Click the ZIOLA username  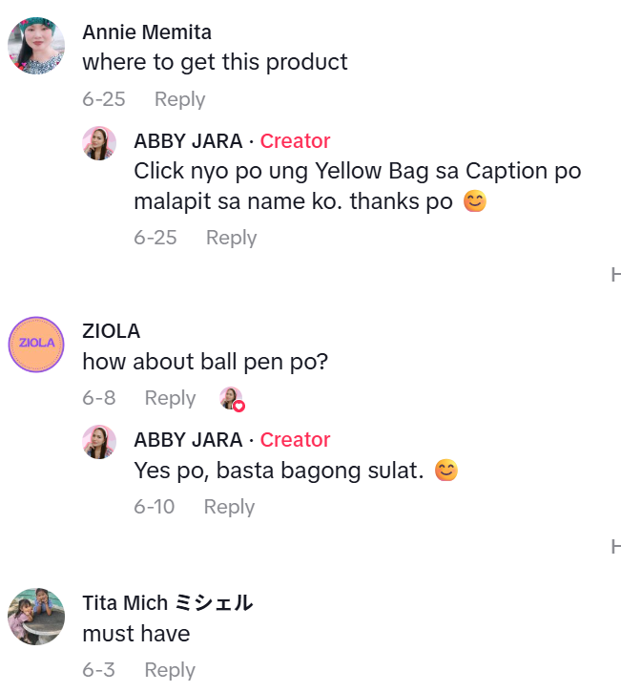[112, 331]
